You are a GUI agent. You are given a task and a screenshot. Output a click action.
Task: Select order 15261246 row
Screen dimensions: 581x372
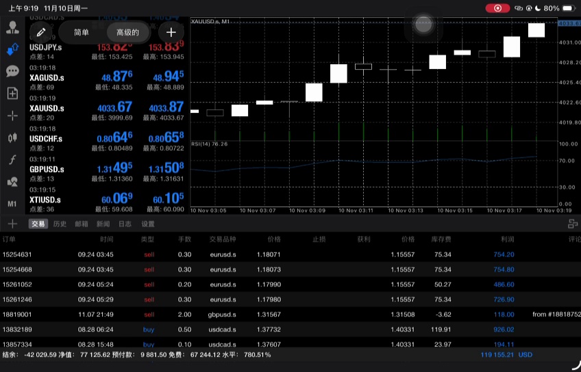290,300
